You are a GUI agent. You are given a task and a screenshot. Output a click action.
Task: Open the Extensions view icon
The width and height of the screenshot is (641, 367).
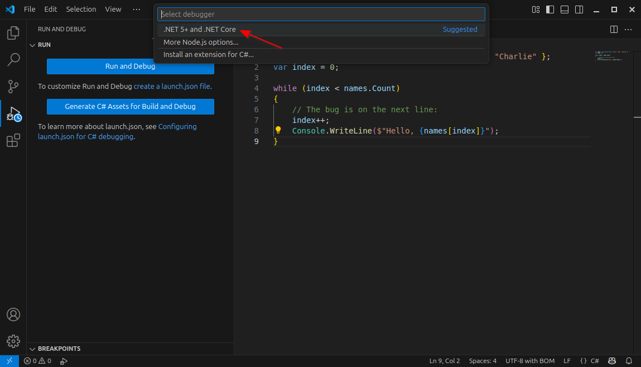point(13,140)
